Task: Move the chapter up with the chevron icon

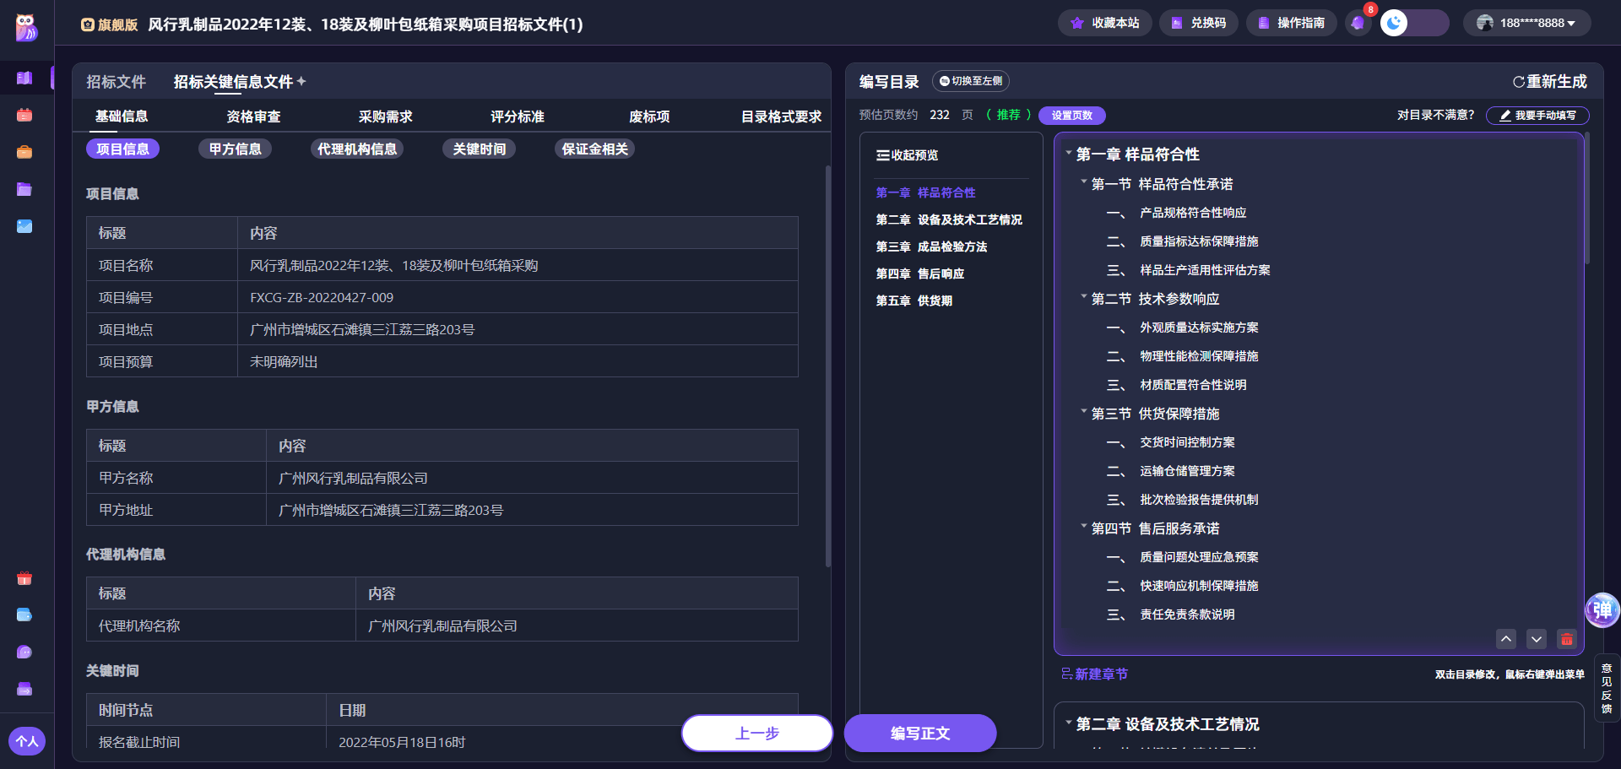Action: click(x=1506, y=640)
